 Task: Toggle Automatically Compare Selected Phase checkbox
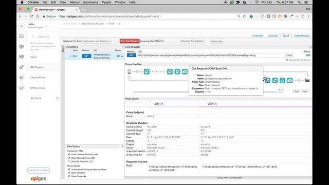click(69, 169)
